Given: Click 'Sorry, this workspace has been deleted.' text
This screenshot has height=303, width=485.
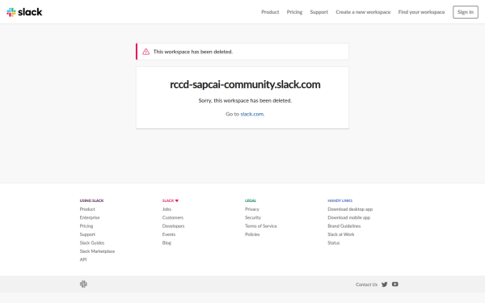Looking at the screenshot, I should (x=245, y=100).
